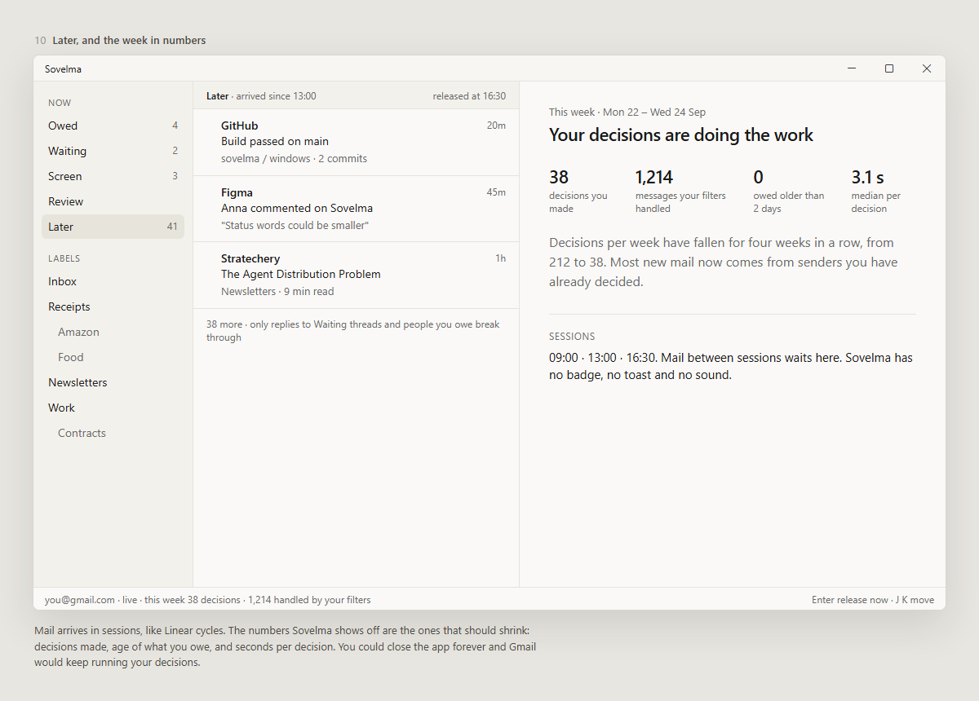Open the Contracts sublabel
The height and width of the screenshot is (701, 979).
tap(113, 433)
